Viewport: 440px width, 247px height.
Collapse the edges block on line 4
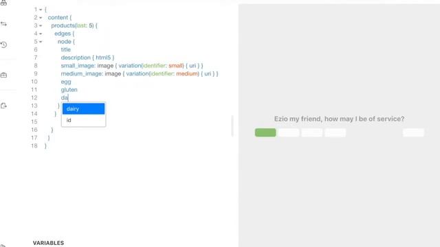point(41,34)
